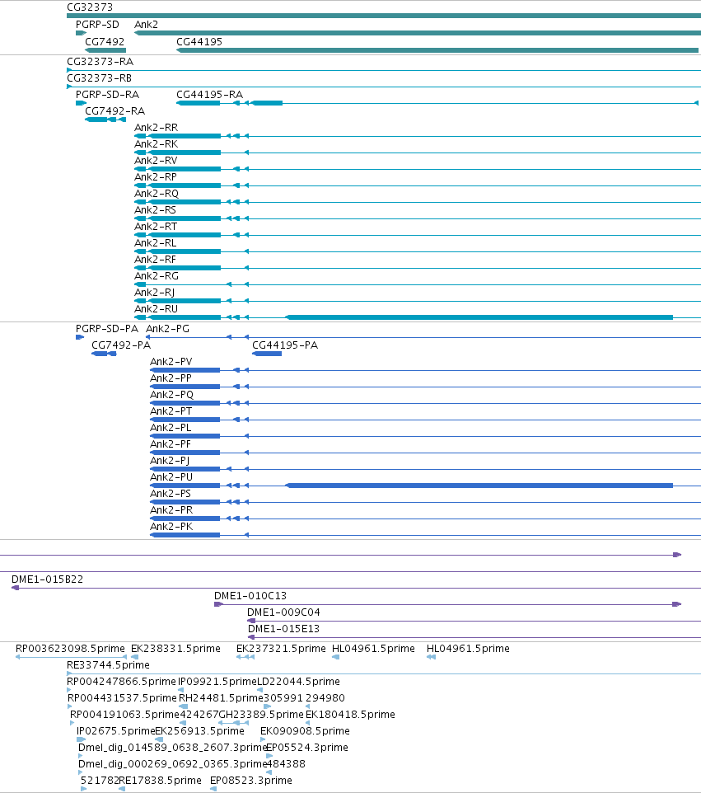Screen dimensions: 701x793
Task: Click the Ank2-RR transcript label
Action: click(157, 128)
